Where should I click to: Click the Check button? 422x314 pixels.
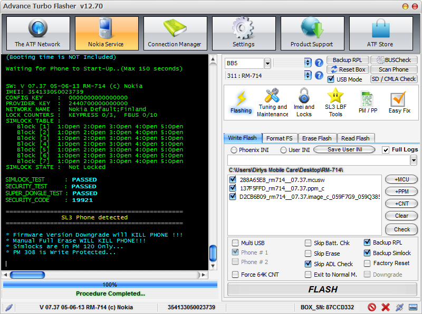401,229
